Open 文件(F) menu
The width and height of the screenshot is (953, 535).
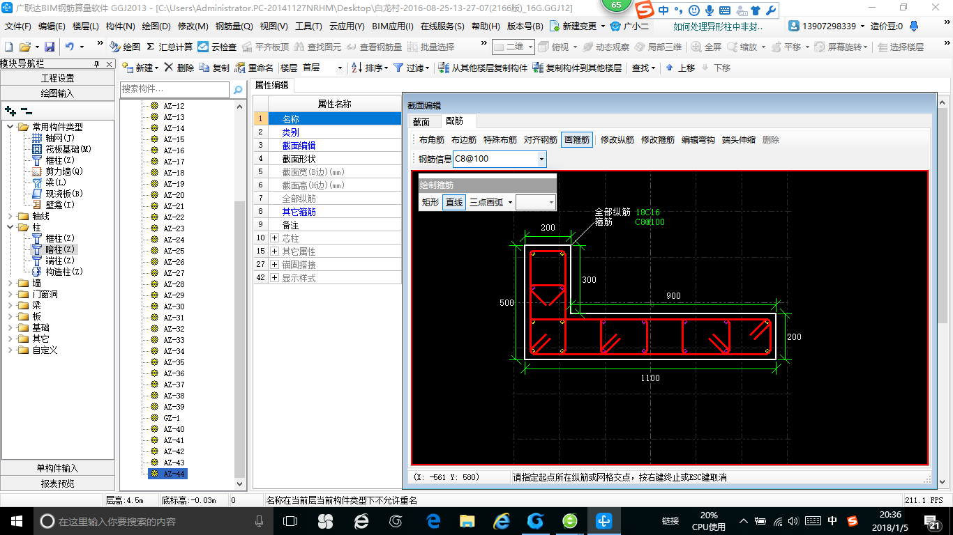pyautogui.click(x=17, y=26)
